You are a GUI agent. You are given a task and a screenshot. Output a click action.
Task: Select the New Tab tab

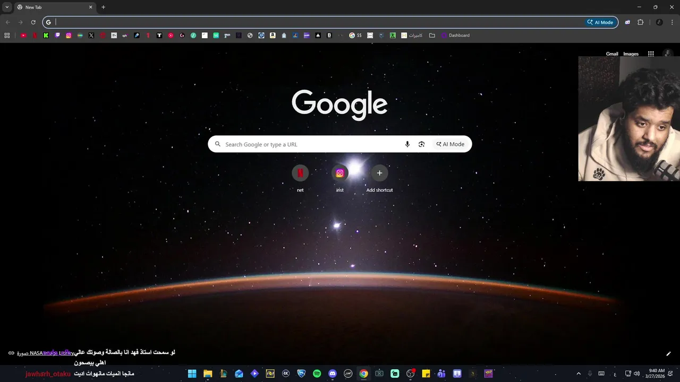(55, 7)
